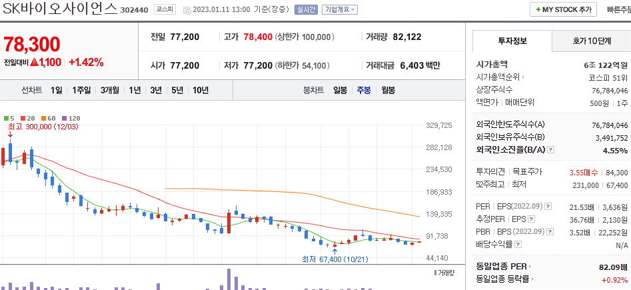Viewport: 631px width, 290px height.
Task: Click the green plus MY STOCK icon
Action: (538, 10)
